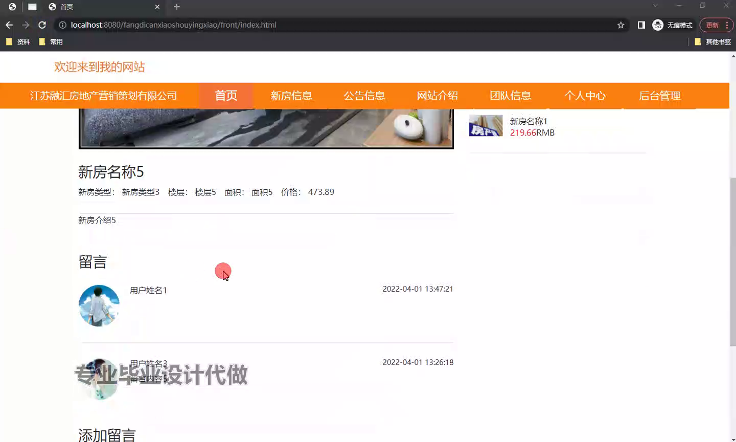Image resolution: width=736 pixels, height=442 pixels.
Task: Click the timestamp 2022-04-01 13:47:21
Action: 418,289
